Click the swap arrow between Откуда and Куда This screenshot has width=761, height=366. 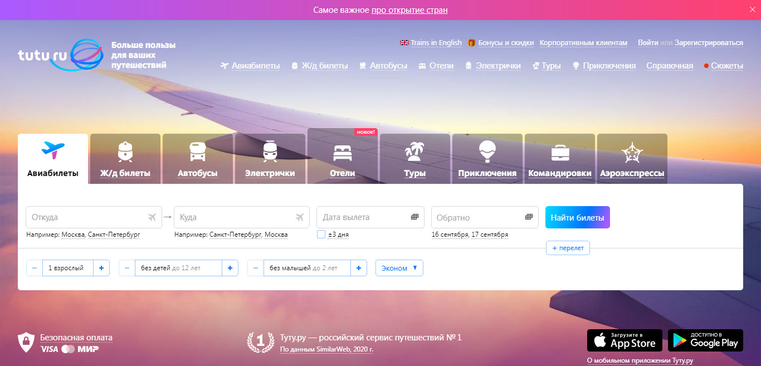pyautogui.click(x=168, y=217)
